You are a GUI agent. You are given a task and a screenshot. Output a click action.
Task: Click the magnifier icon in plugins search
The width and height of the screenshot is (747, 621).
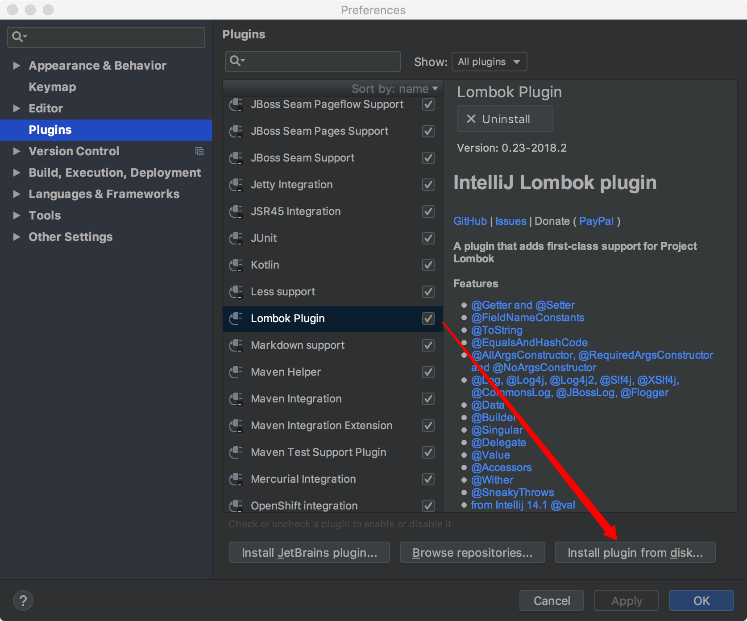[x=237, y=61]
